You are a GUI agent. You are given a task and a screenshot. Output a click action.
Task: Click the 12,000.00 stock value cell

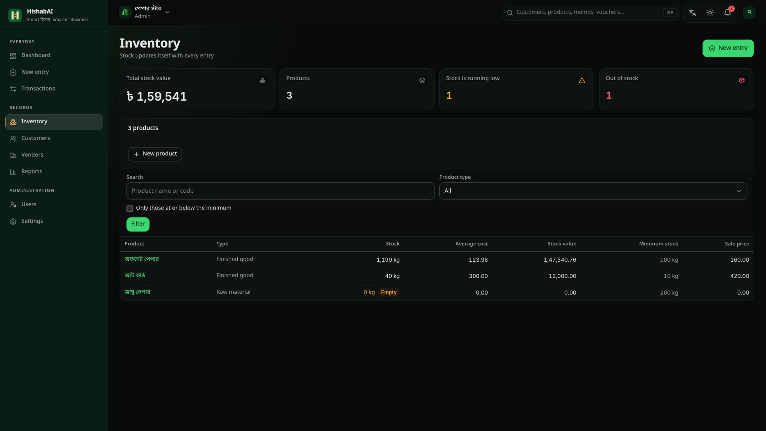click(x=563, y=276)
